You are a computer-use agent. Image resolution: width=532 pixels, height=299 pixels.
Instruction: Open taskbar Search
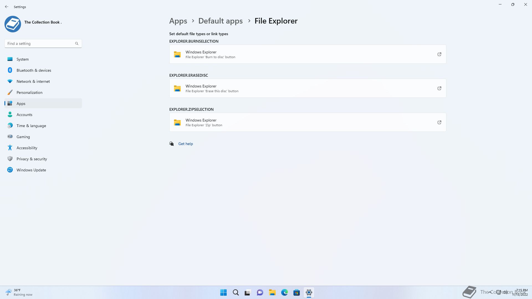236,292
